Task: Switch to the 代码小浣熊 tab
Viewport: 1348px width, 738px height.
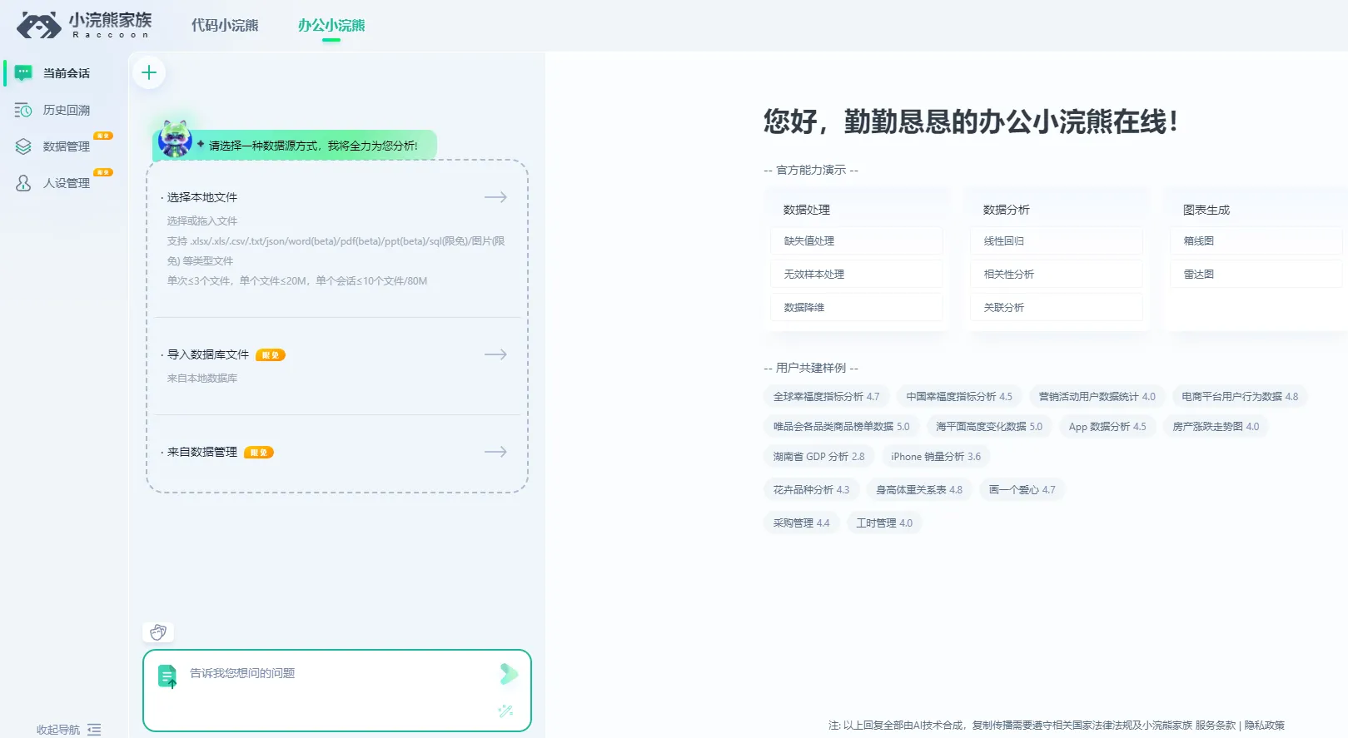Action: (x=225, y=25)
